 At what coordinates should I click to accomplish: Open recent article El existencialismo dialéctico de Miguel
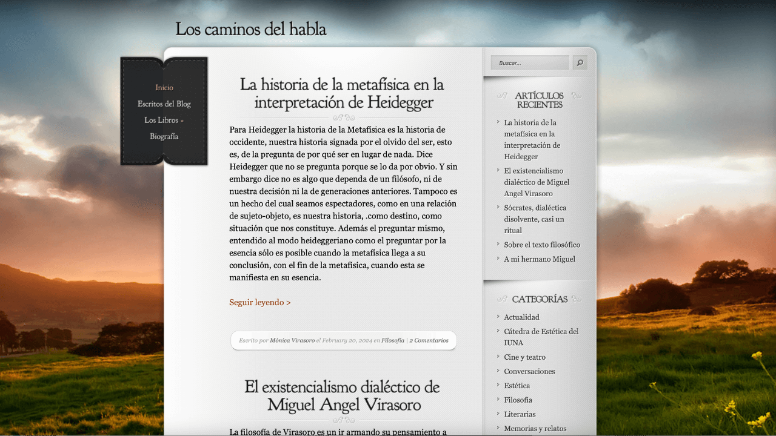coord(537,182)
